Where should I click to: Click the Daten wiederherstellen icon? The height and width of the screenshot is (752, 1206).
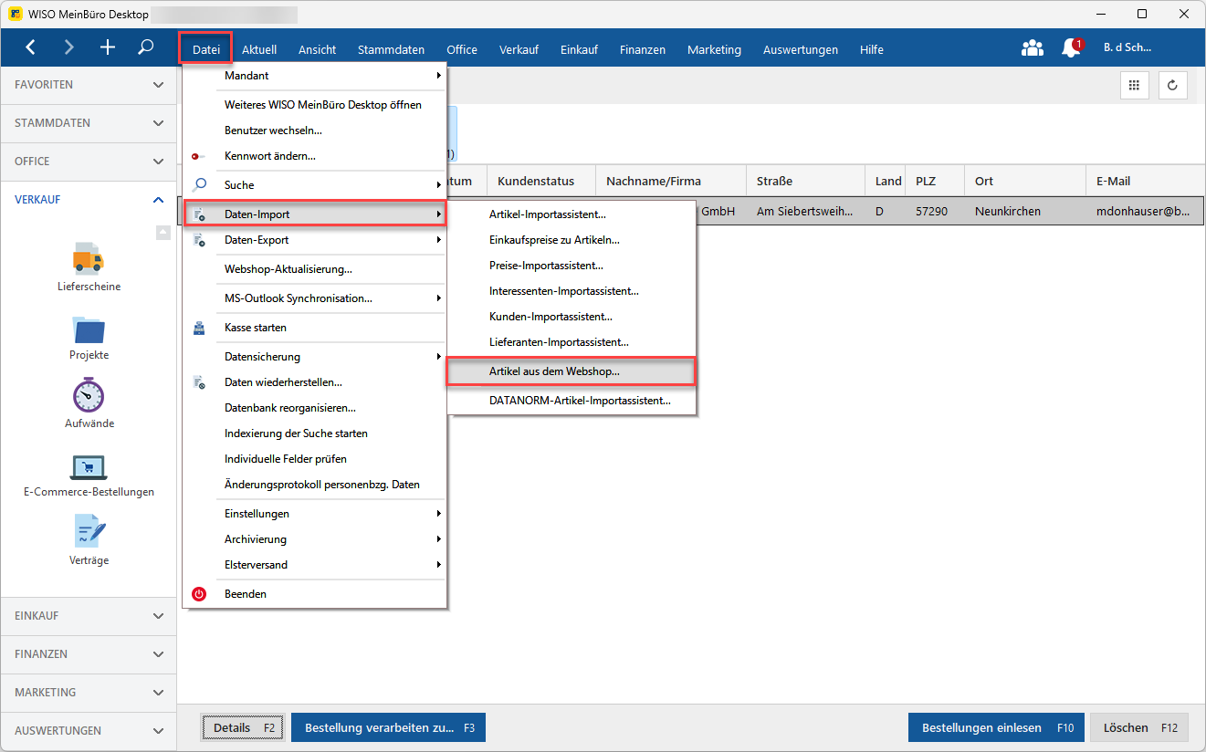pyautogui.click(x=199, y=382)
